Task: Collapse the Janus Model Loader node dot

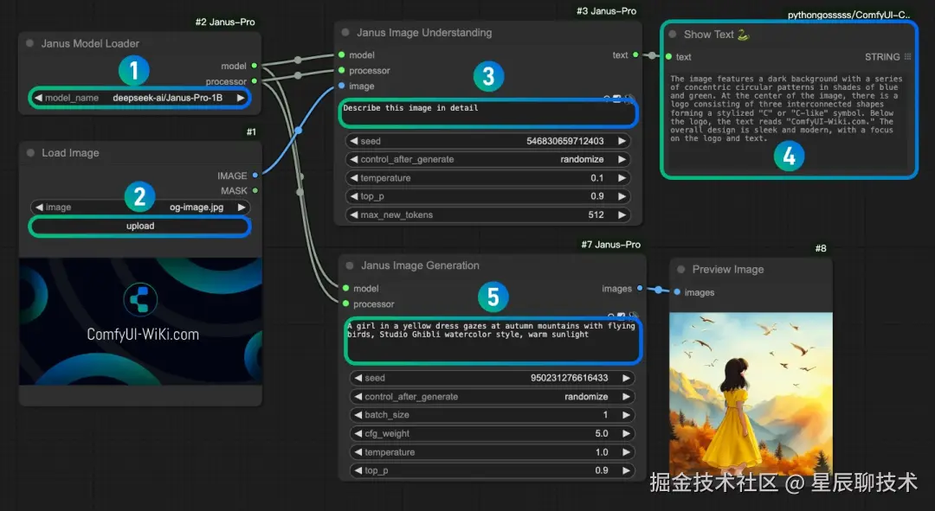Action: click(29, 43)
